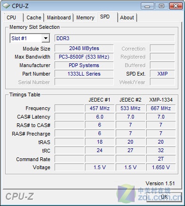Click the 1.650 V voltage cell

pos(161,167)
